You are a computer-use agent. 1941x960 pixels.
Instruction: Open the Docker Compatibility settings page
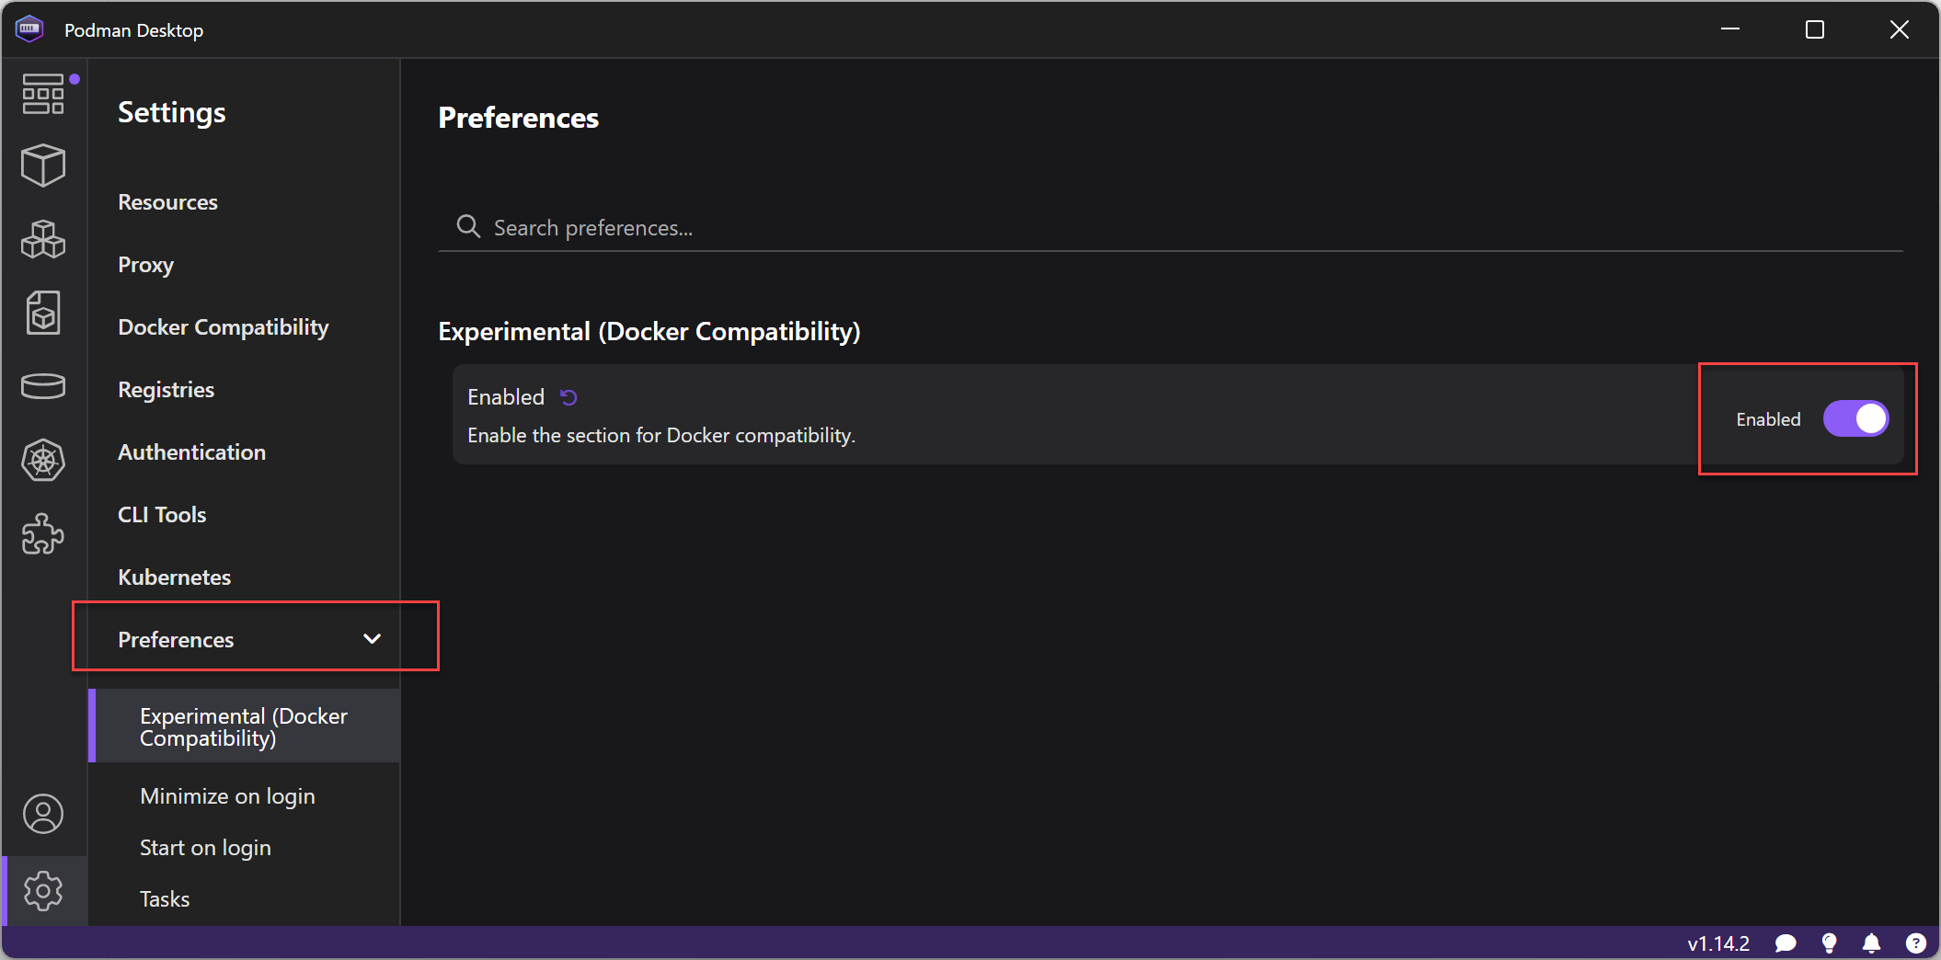click(x=223, y=327)
